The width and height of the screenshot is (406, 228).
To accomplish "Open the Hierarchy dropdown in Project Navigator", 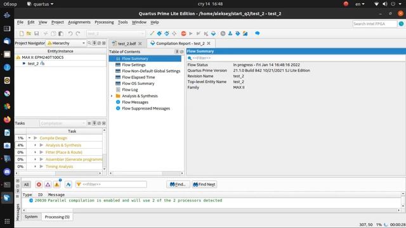I will coord(66,43).
